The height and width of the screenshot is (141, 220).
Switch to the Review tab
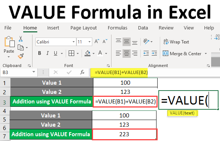(x=166, y=28)
